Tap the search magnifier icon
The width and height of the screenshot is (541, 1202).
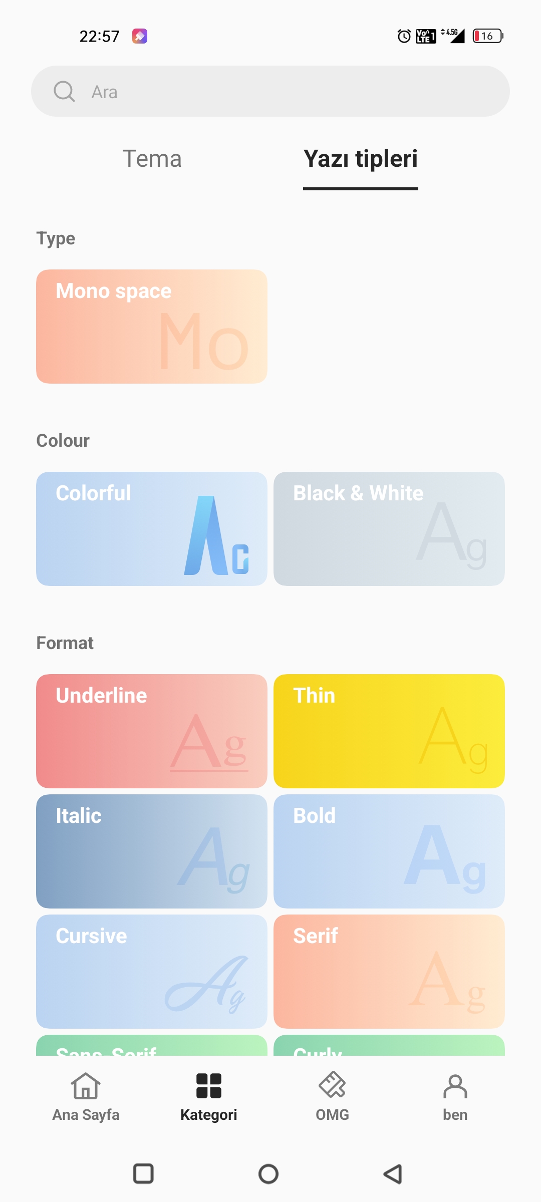click(64, 92)
